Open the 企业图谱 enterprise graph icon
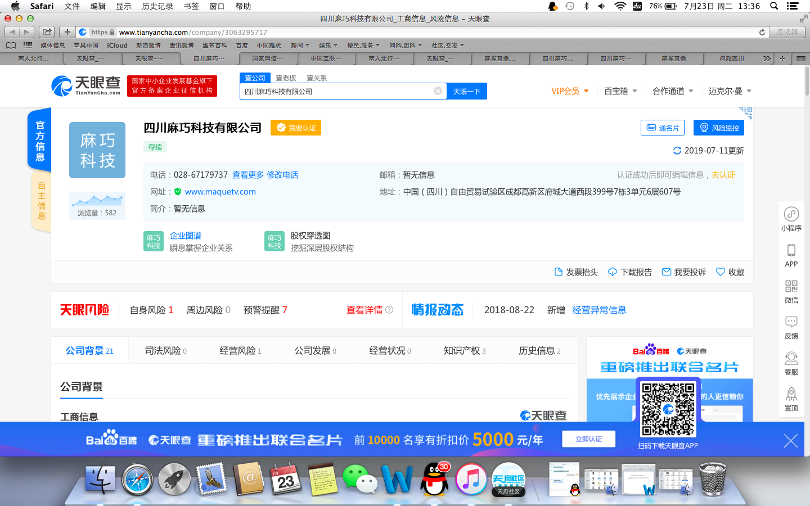Image resolution: width=810 pixels, height=506 pixels. tap(154, 241)
